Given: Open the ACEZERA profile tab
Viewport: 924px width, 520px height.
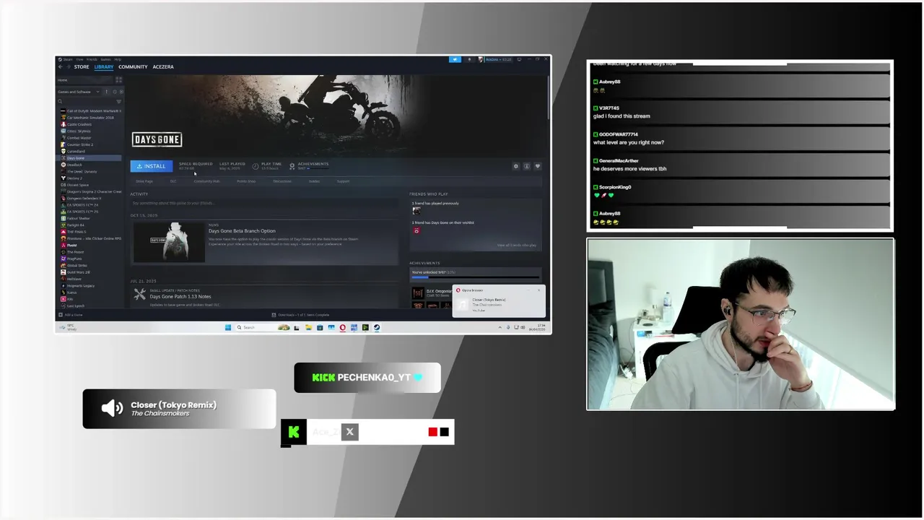Looking at the screenshot, I should click(163, 67).
